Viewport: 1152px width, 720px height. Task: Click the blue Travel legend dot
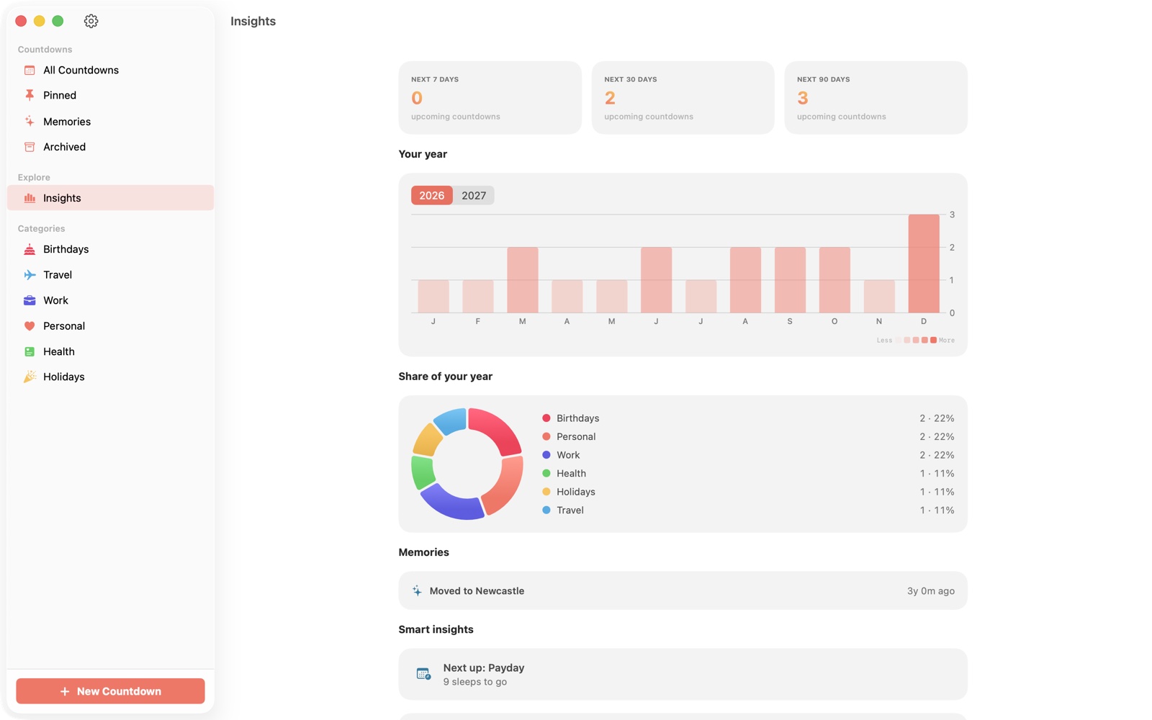click(546, 510)
